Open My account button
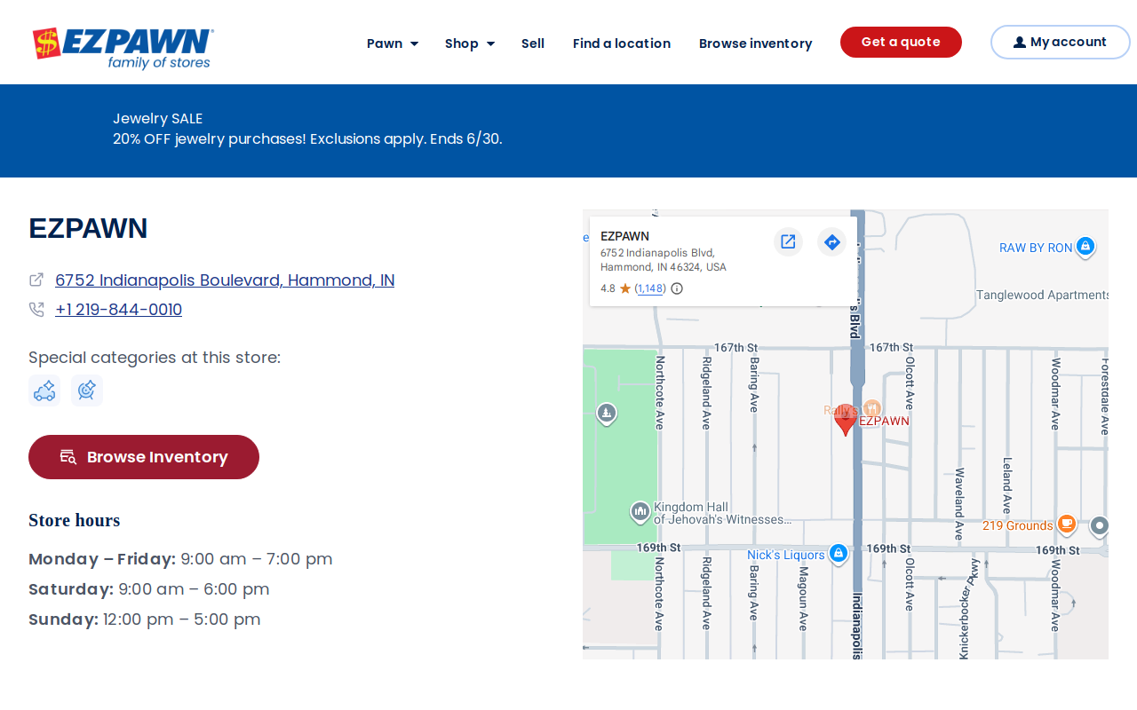 click(x=1061, y=42)
